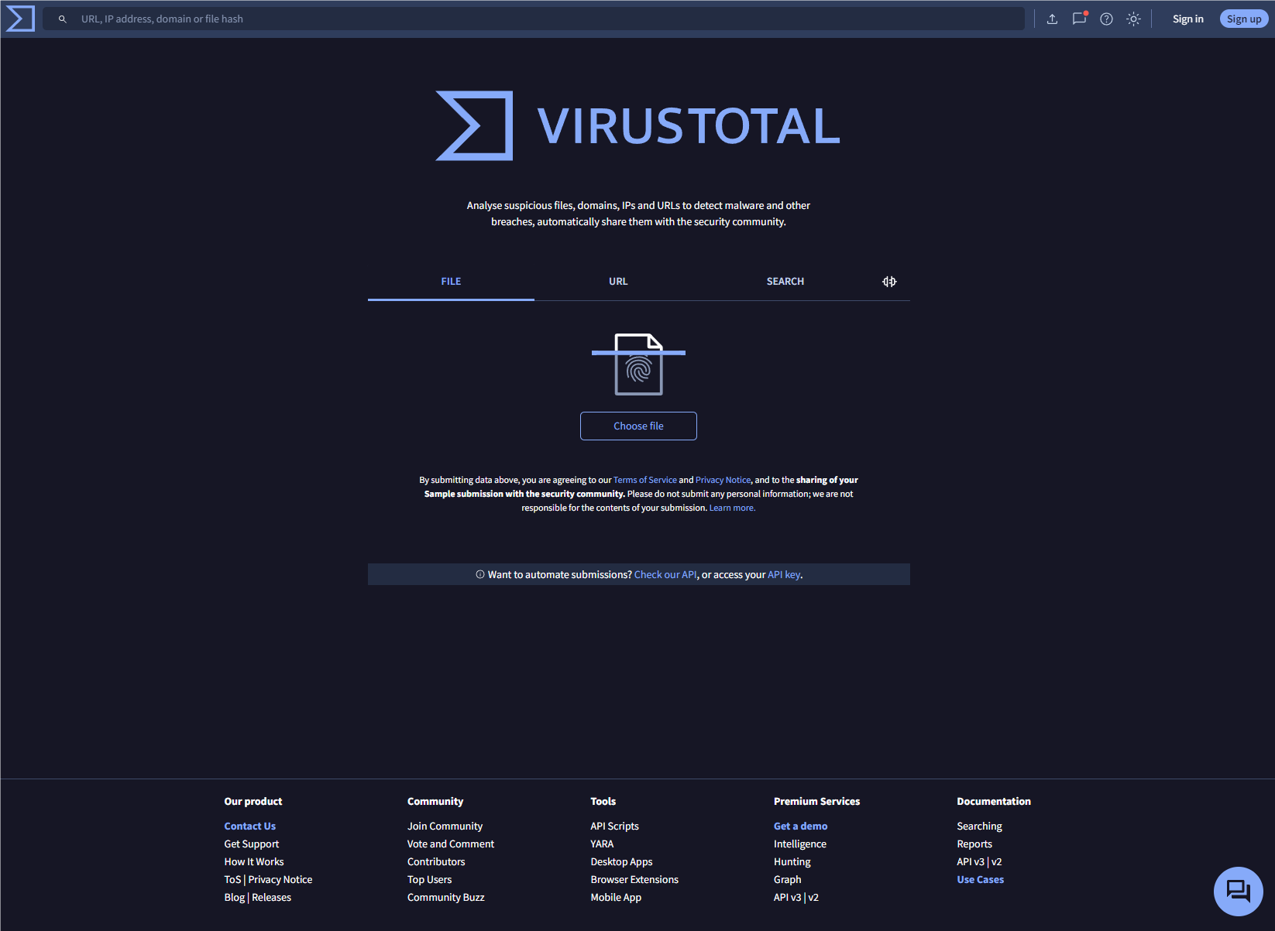
Task: Open the chat bubble widget
Action: tap(1238, 891)
